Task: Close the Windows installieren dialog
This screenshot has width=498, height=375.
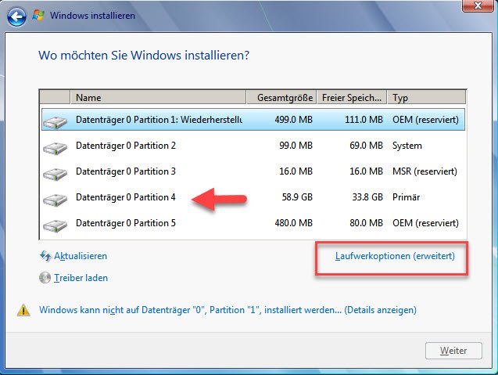Action: (x=478, y=5)
